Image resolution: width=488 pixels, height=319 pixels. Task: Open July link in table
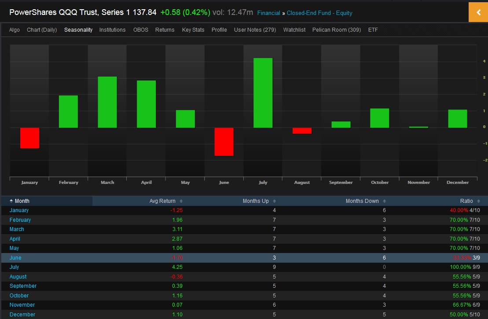(14, 267)
